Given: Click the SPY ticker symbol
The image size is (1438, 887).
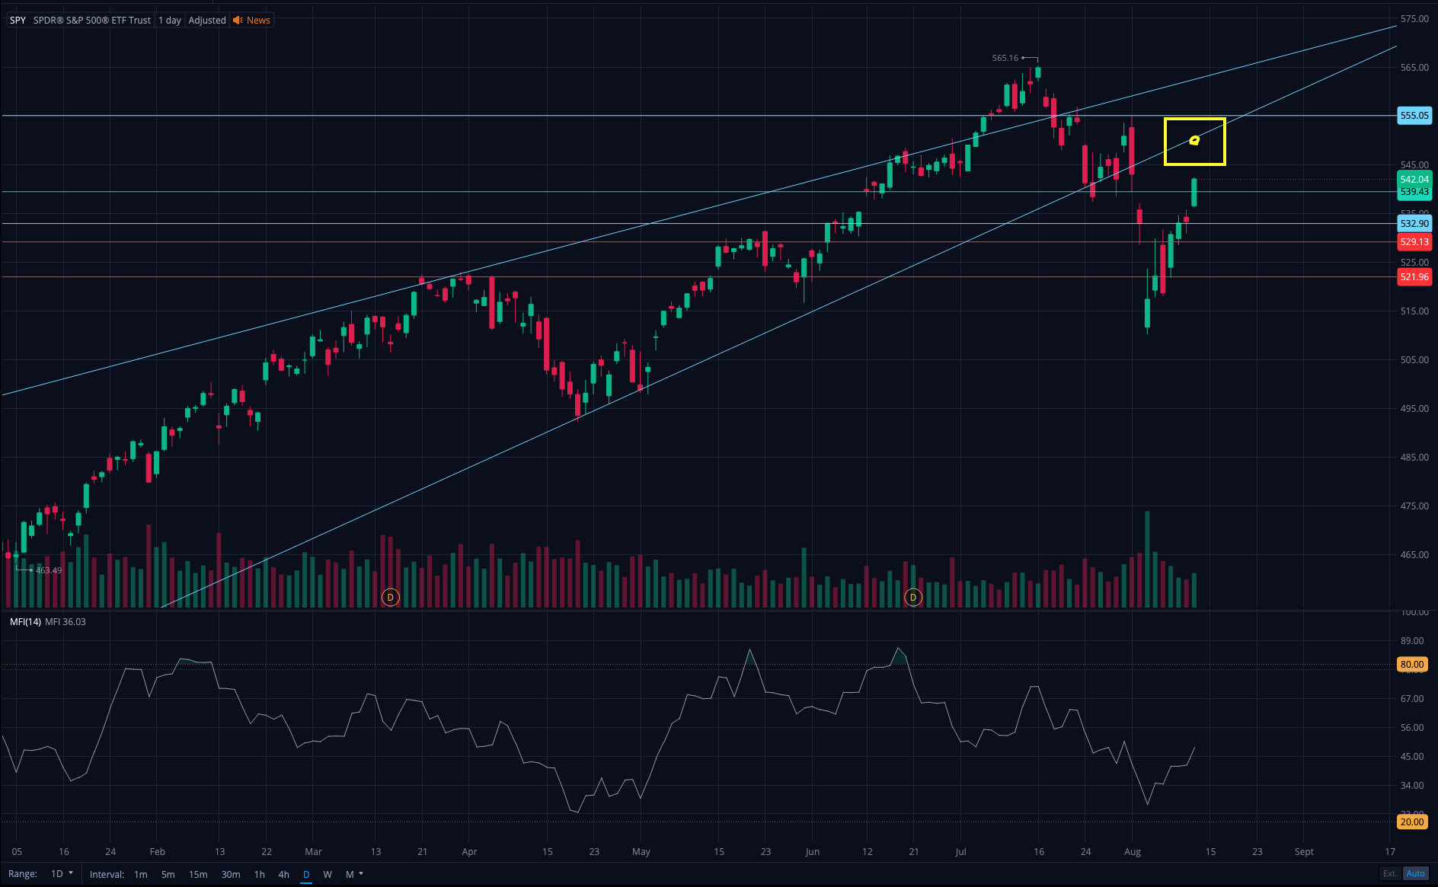Looking at the screenshot, I should coord(18,21).
